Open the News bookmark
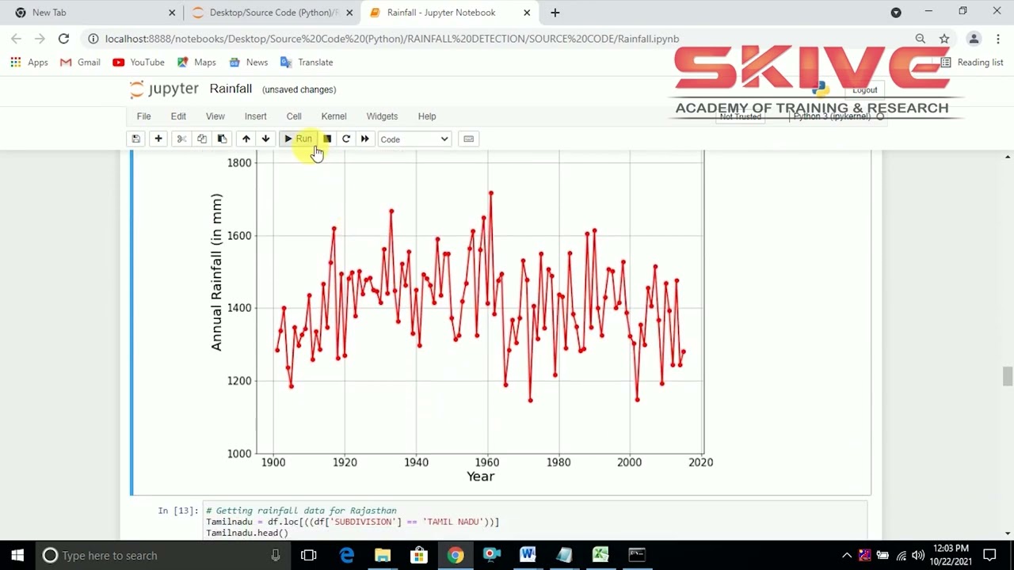The height and width of the screenshot is (570, 1014). pyautogui.click(x=248, y=63)
